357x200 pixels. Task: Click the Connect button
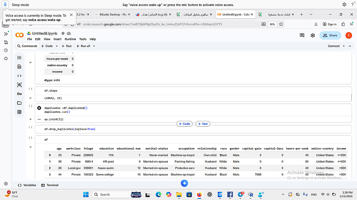[333, 46]
